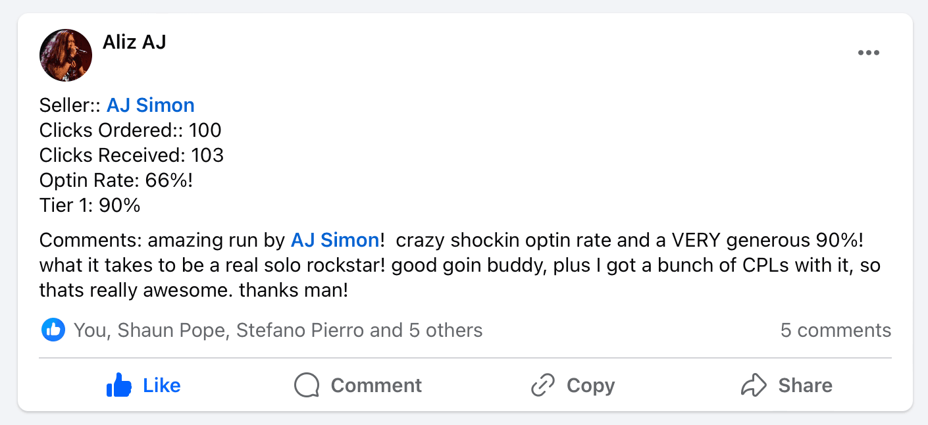Image resolution: width=928 pixels, height=425 pixels.
Task: Click the speech bubble Comment icon
Action: click(307, 385)
